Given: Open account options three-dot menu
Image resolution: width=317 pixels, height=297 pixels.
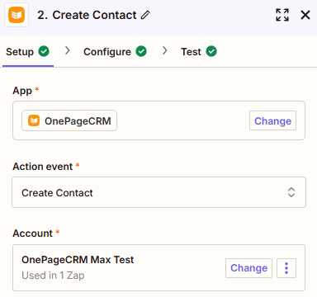Looking at the screenshot, I should point(286,268).
